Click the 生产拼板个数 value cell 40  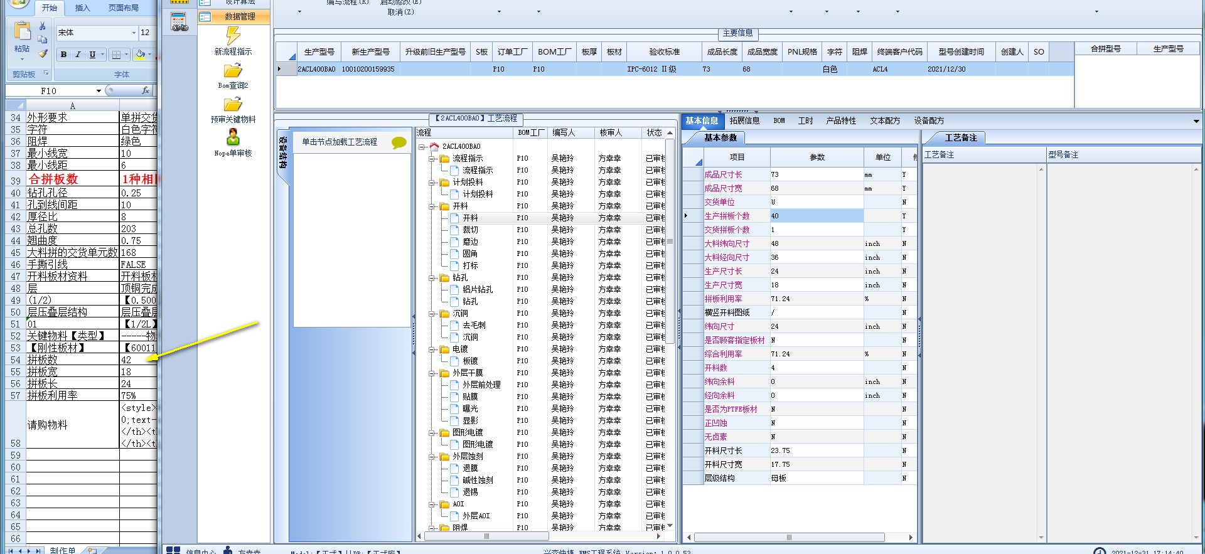817,216
